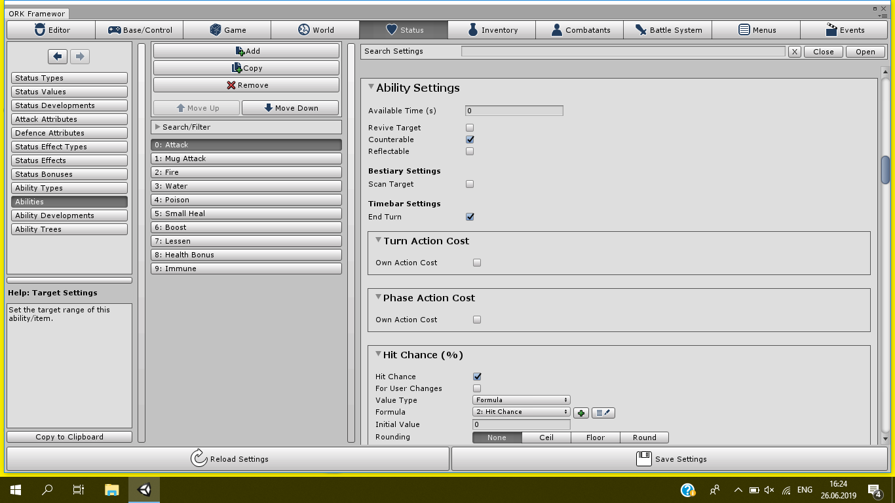Remove the selected ability
The height and width of the screenshot is (503, 895).
[x=246, y=85]
